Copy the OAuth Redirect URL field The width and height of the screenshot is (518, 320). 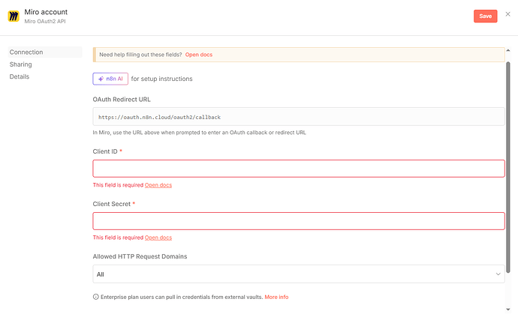click(298, 117)
